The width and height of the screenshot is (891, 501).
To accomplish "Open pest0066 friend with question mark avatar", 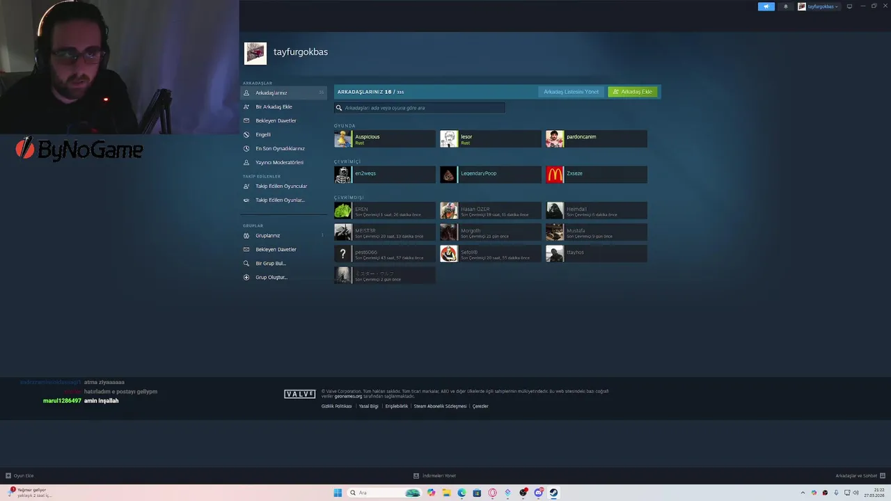I will [x=385, y=253].
